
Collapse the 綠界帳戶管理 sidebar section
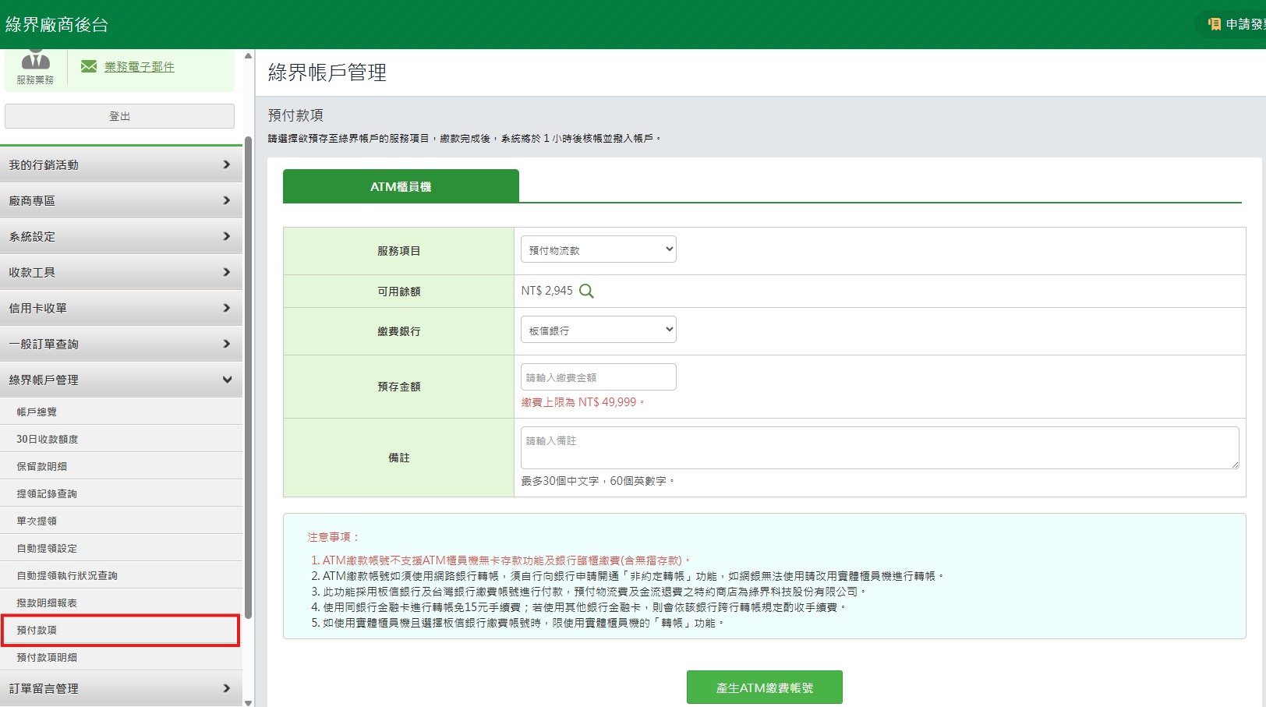pos(121,380)
